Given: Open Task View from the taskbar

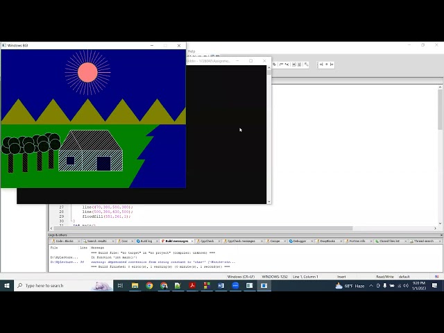Looking at the screenshot, I should click(x=120, y=286).
